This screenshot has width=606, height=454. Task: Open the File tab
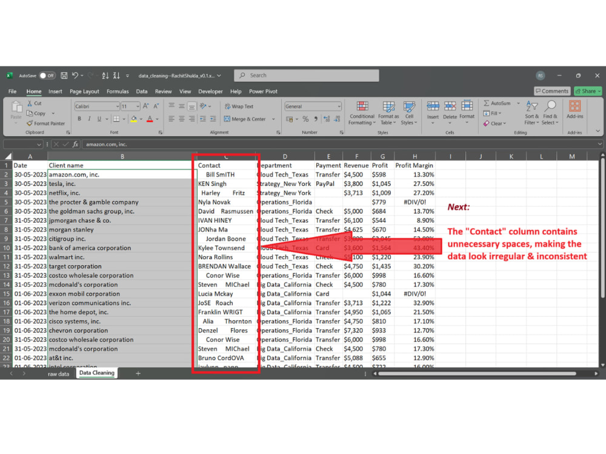pyautogui.click(x=12, y=91)
